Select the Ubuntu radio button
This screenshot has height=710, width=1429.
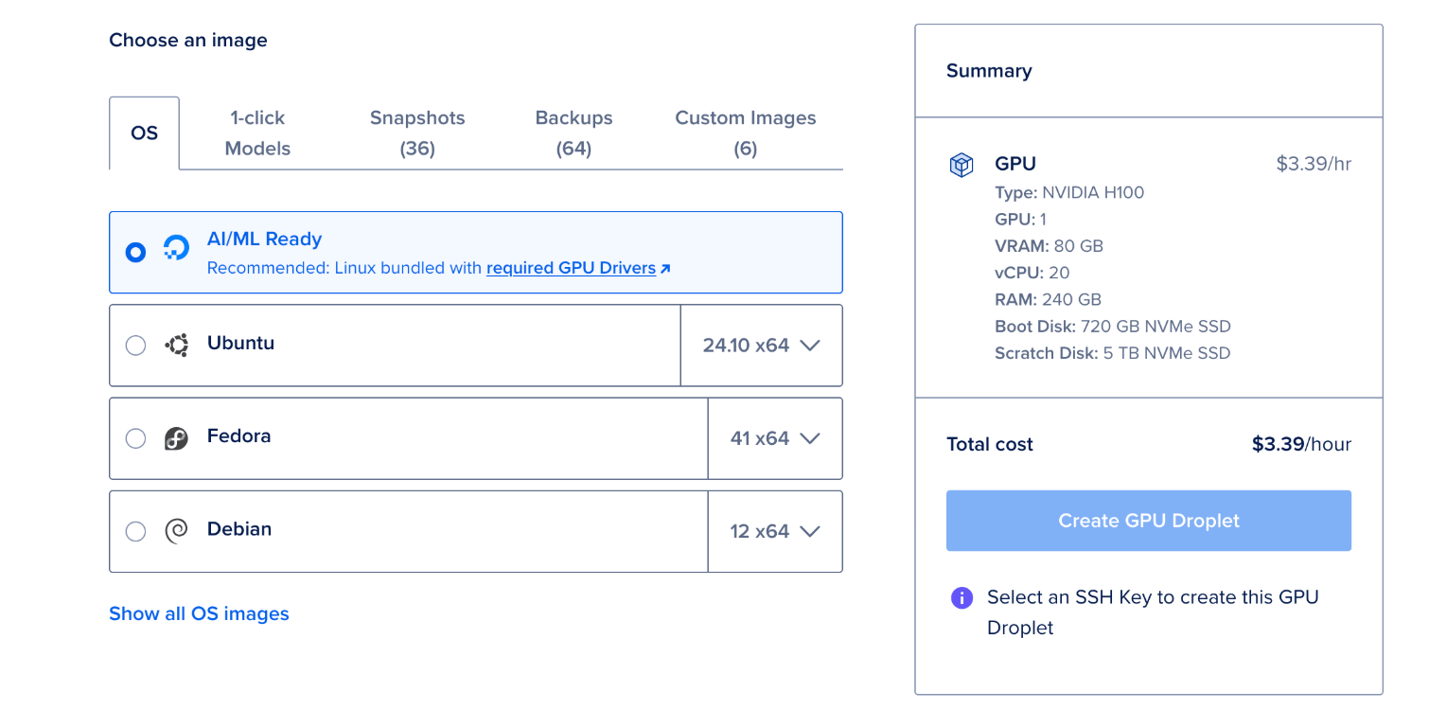pyautogui.click(x=135, y=346)
